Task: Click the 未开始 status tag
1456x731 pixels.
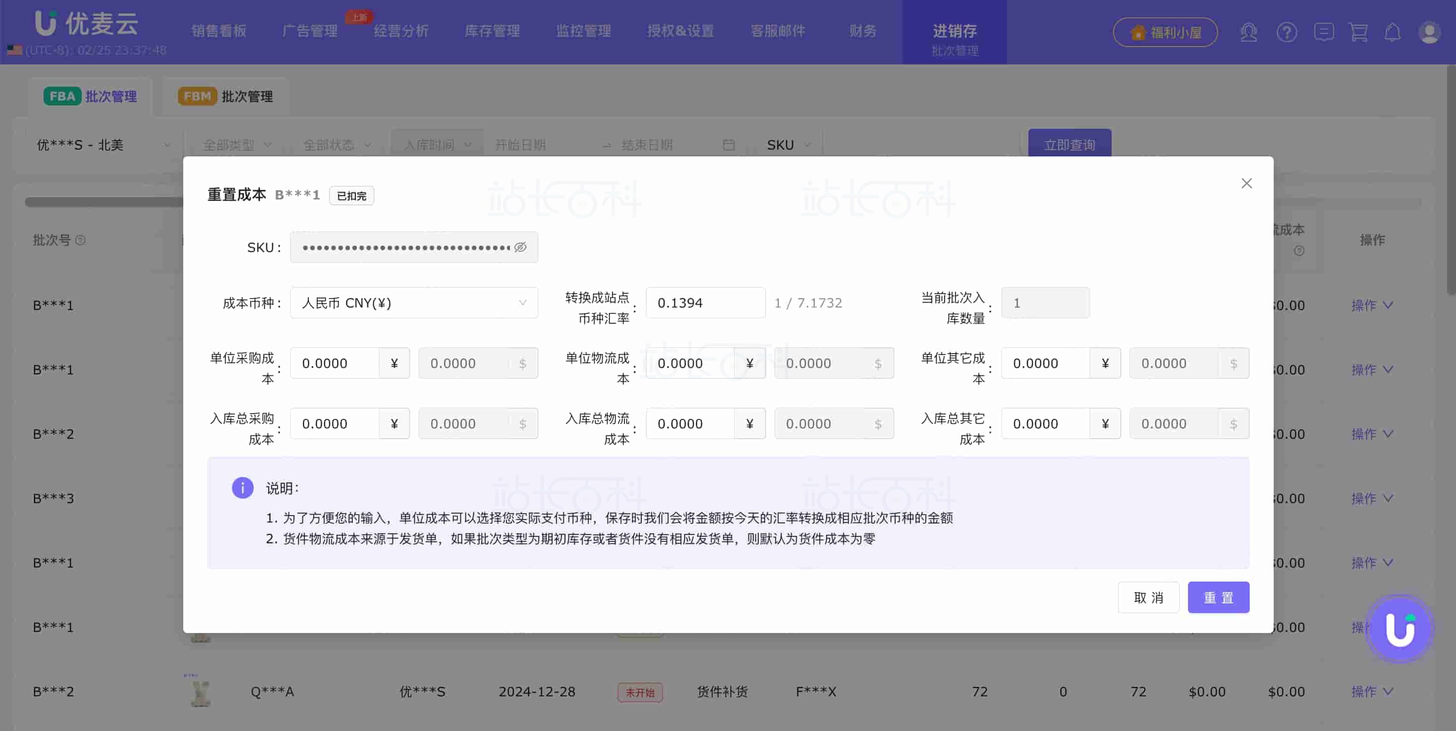Action: click(x=640, y=692)
